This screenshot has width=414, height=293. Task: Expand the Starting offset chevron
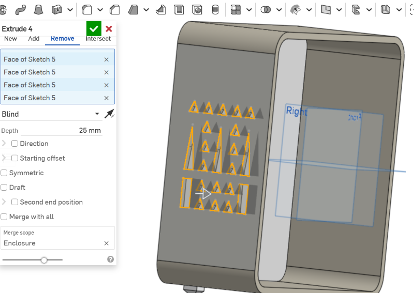click(x=4, y=158)
